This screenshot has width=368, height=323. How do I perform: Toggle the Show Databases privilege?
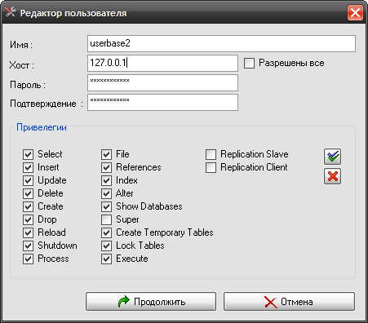click(106, 206)
